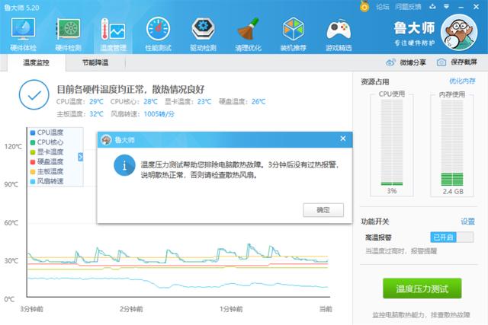Toggle the 主板温度 legend entry
The image size is (488, 325).
(x=47, y=171)
